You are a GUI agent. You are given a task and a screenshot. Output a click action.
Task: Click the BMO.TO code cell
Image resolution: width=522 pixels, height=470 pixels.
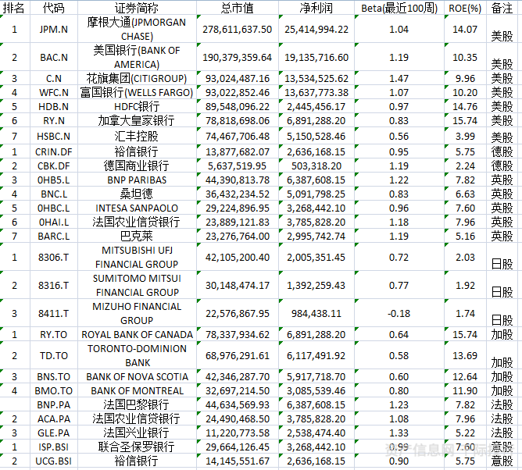[53, 390]
